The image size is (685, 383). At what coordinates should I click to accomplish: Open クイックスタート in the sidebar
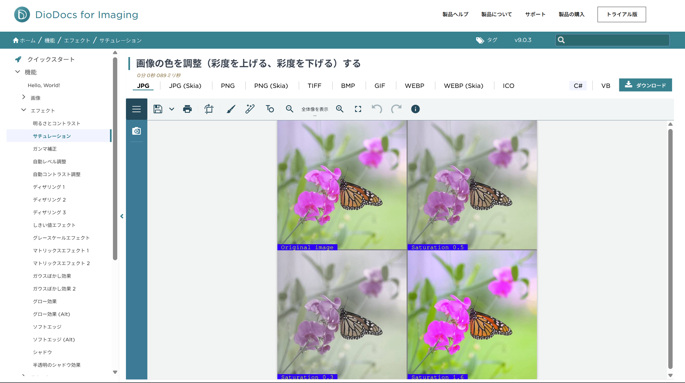(x=51, y=59)
